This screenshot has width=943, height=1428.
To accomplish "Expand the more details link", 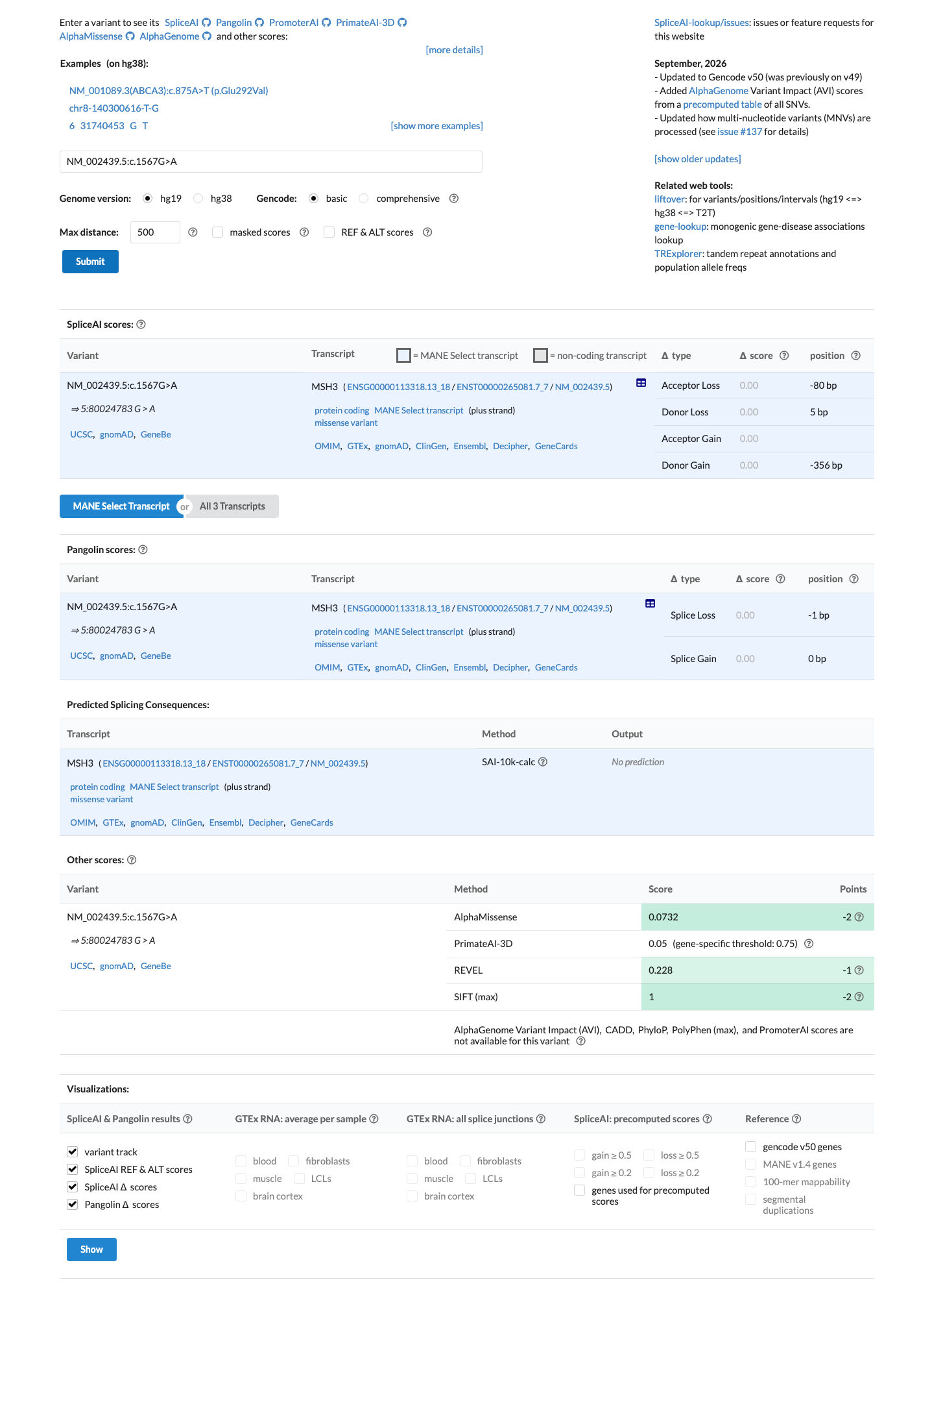I will pyautogui.click(x=454, y=50).
